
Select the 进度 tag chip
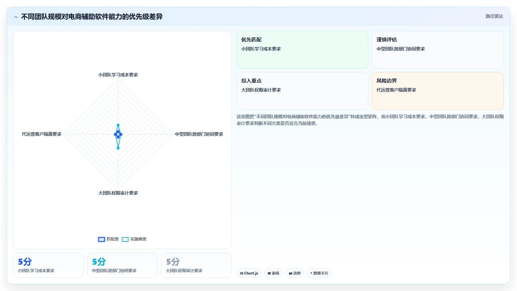point(295,273)
